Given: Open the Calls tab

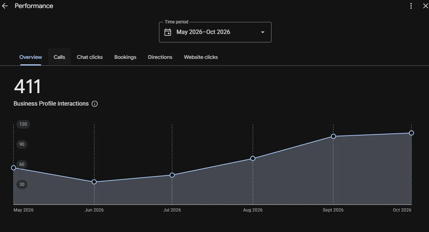Looking at the screenshot, I should tap(59, 57).
